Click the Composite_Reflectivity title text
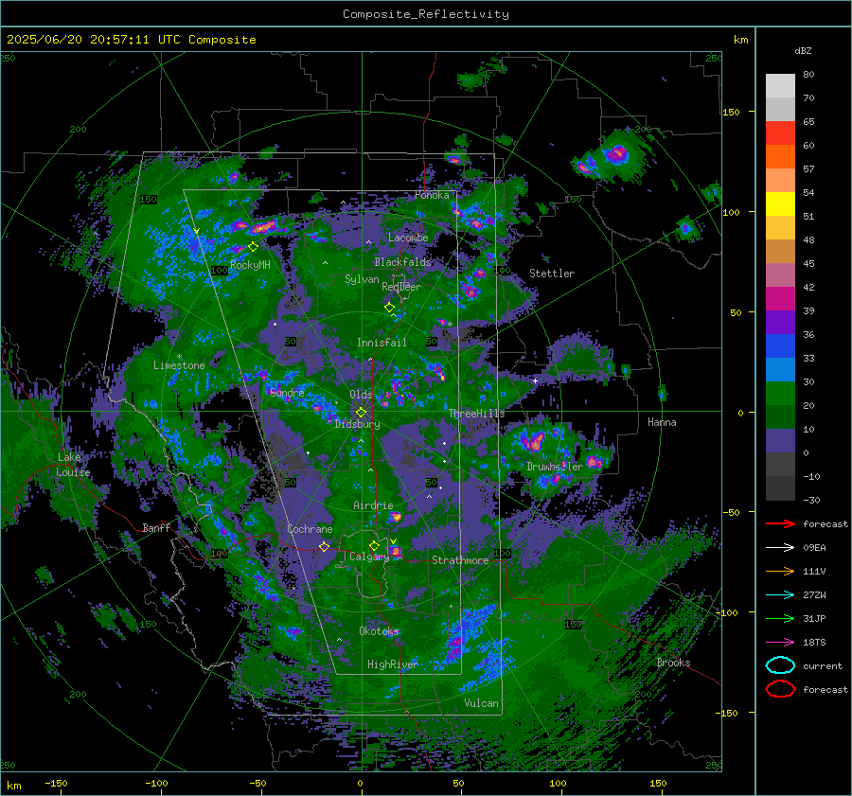Viewport: 852px width, 796px height. (x=425, y=14)
